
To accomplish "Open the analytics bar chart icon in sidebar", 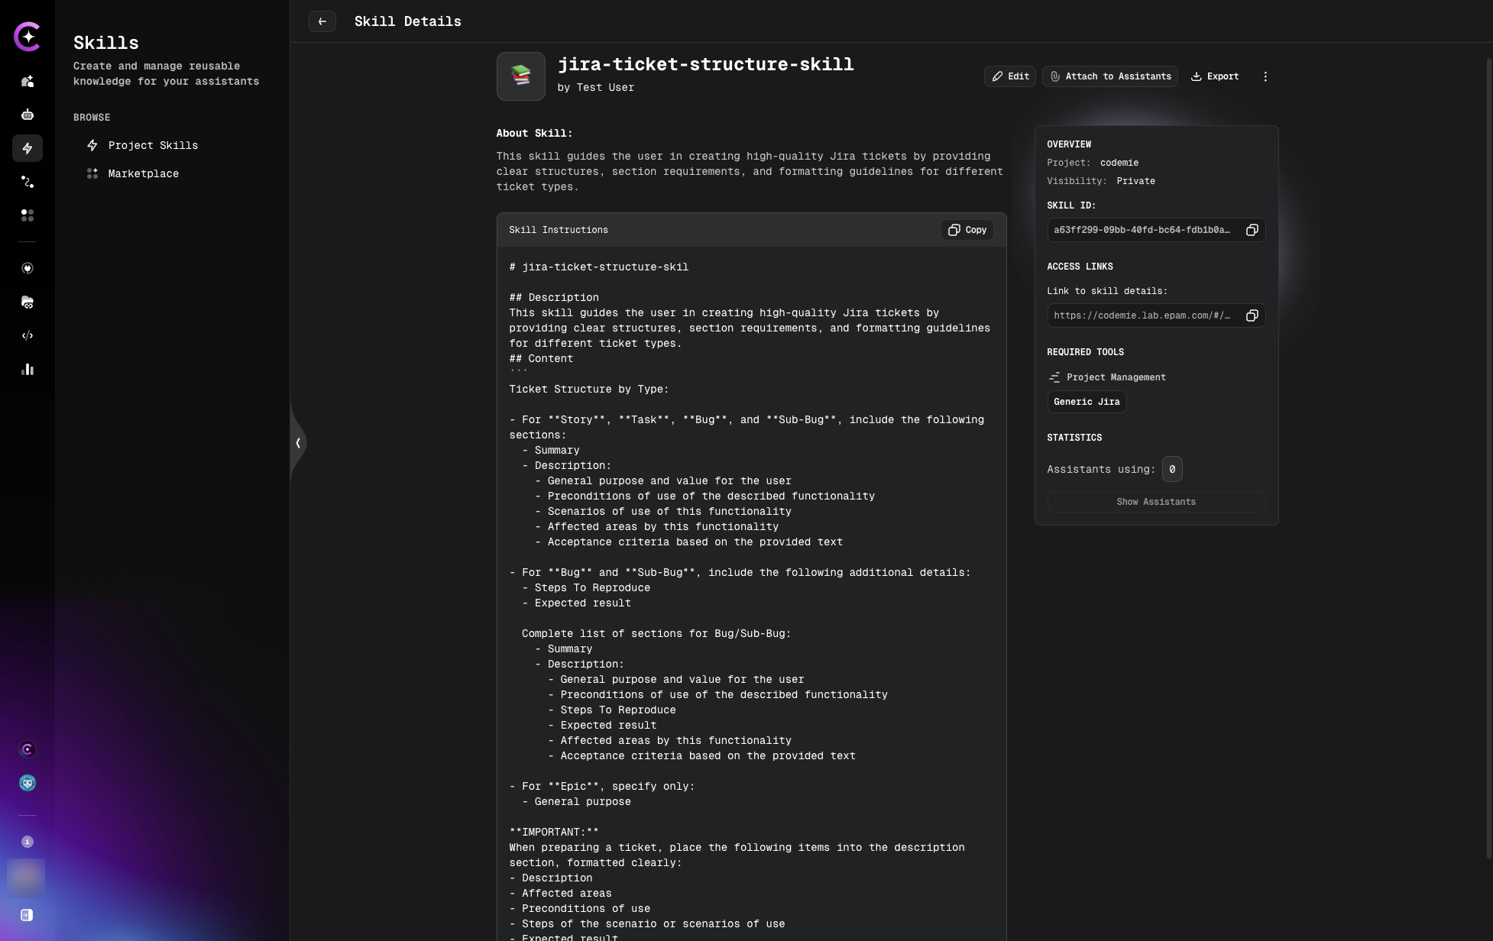I will click(28, 370).
